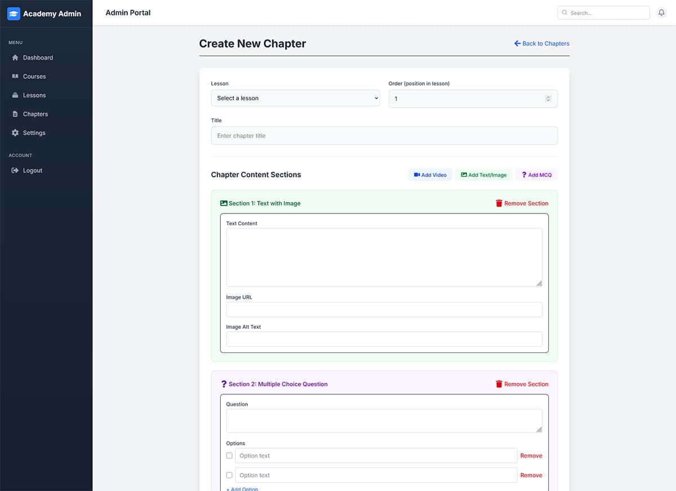
Task: Click the Section 2: Multiple Choice Question label
Action: coord(278,384)
